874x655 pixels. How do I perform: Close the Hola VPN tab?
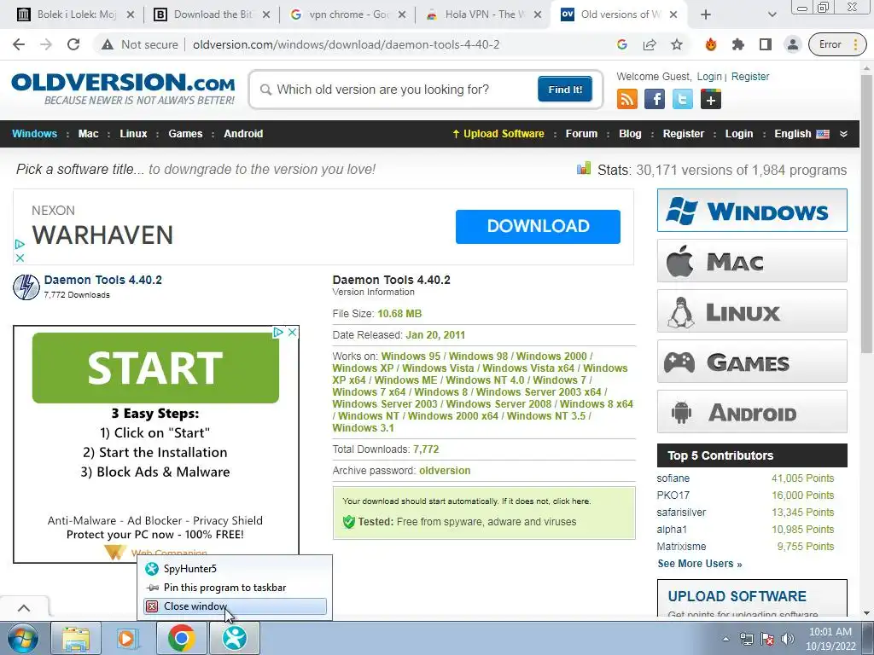(538, 14)
